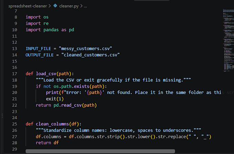Place cursor on clean_columns function name
This screenshot has width=234, height=154.
(52, 124)
